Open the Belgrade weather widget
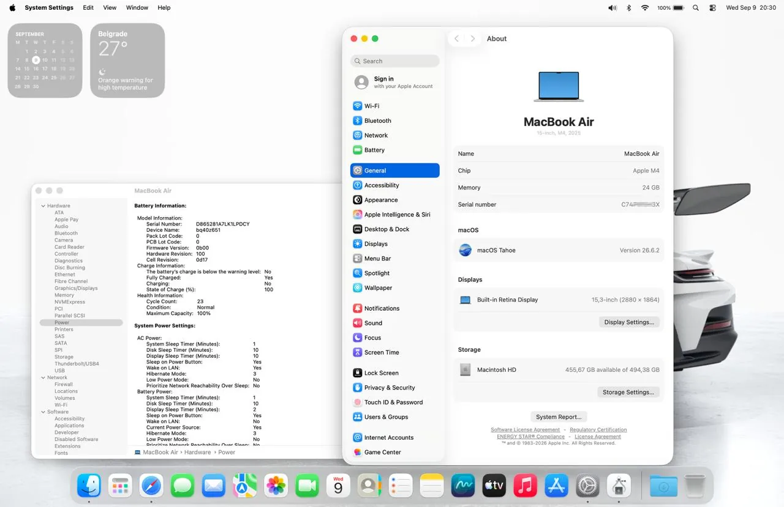The height and width of the screenshot is (507, 784). click(127, 61)
